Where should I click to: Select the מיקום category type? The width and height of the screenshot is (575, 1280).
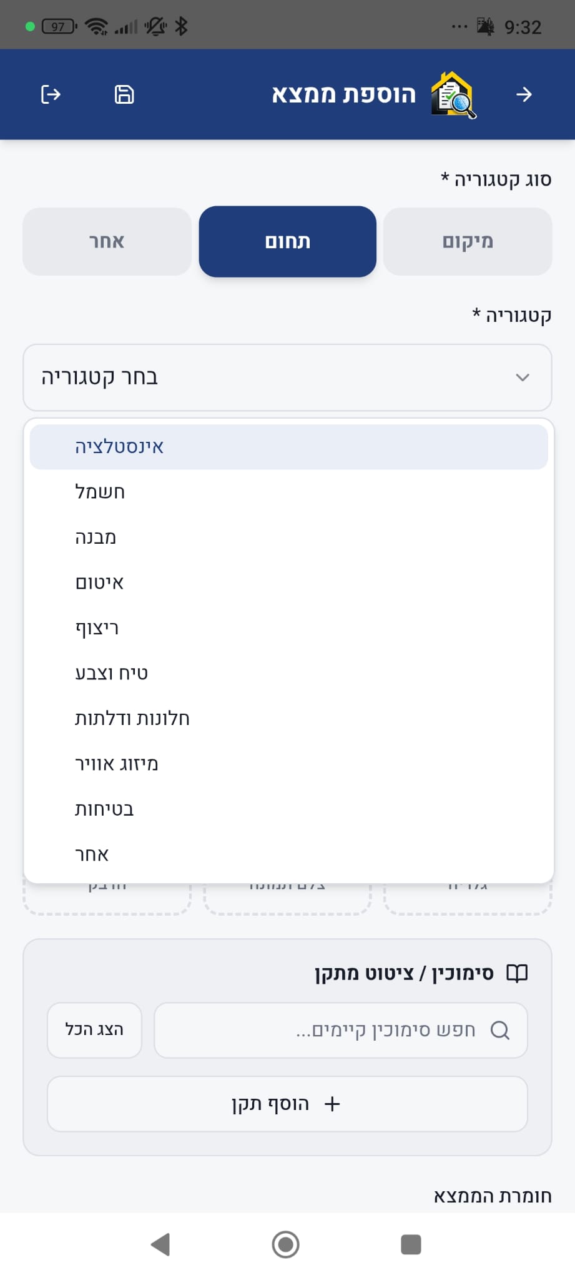click(468, 241)
